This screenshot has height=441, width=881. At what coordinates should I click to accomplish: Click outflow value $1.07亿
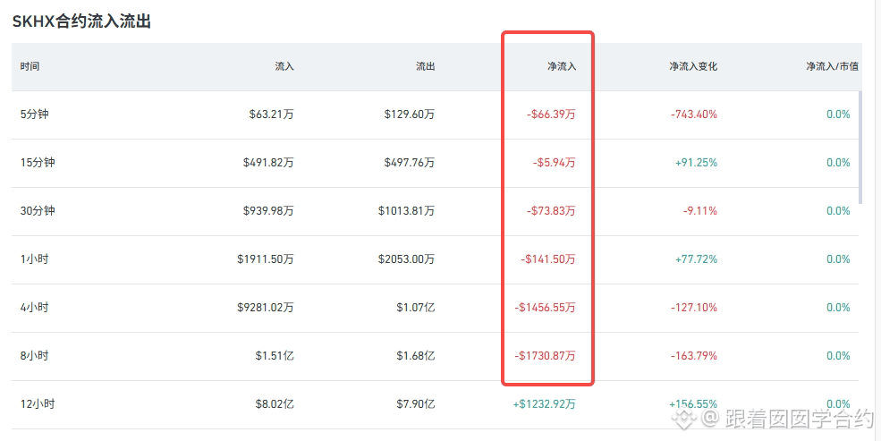pos(416,308)
